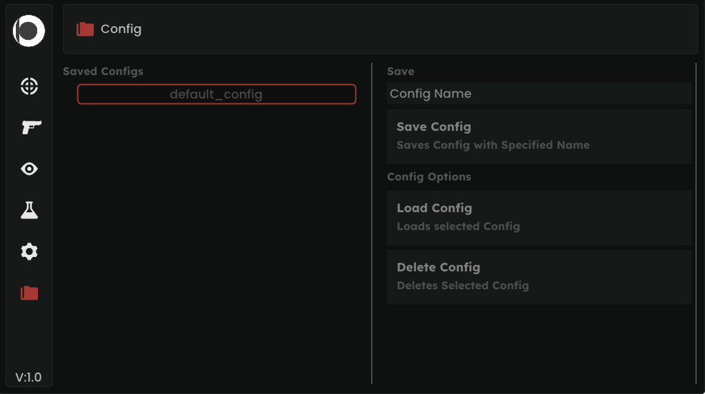
Task: Hit the Delete Config button
Action: click(x=539, y=276)
